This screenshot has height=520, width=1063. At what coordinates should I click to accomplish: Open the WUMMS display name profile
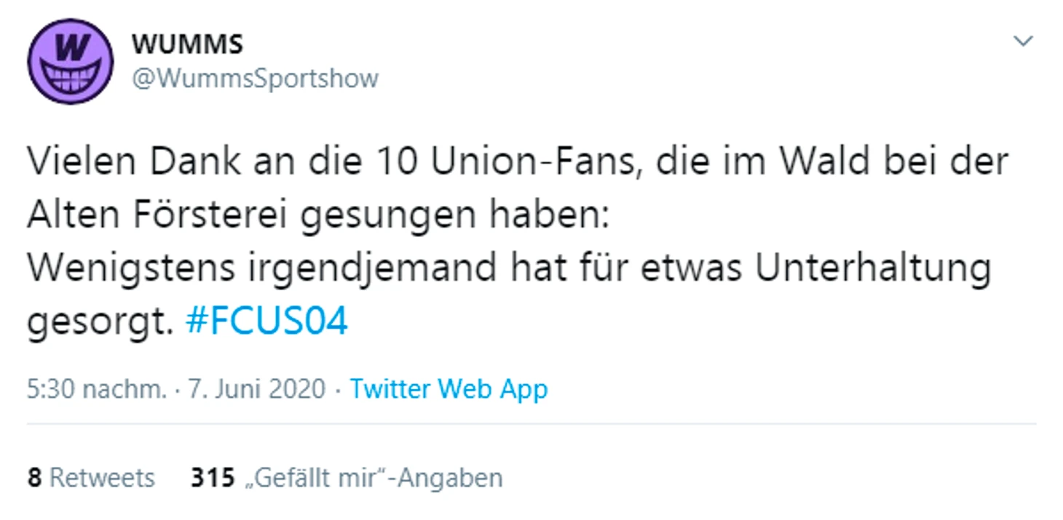(187, 45)
